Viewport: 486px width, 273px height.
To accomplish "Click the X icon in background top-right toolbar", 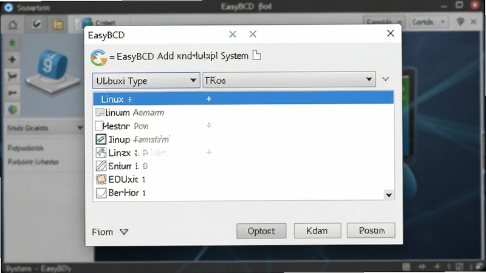I will tap(474, 21).
